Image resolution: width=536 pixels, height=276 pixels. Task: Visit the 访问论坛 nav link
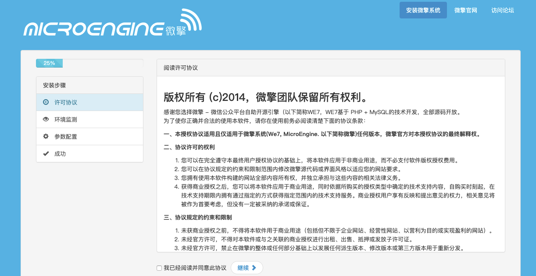coord(503,10)
